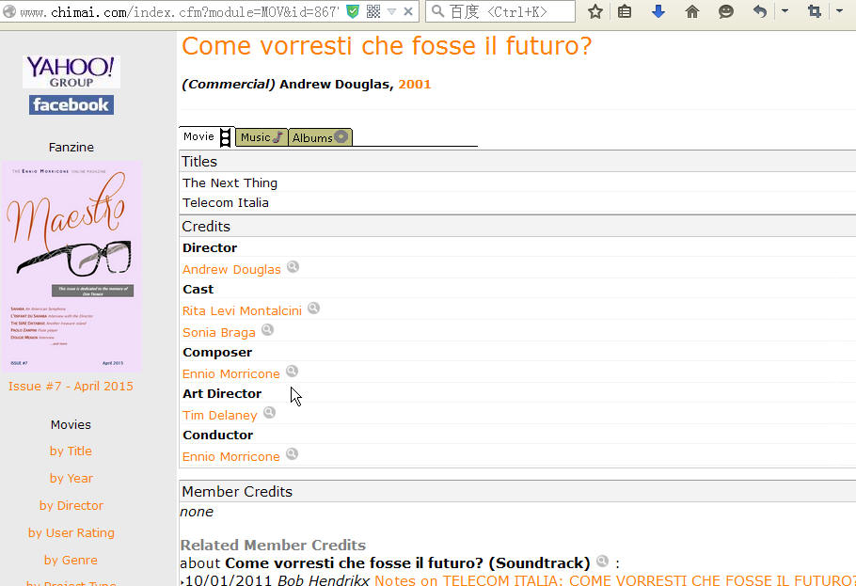Switch to the Albums tab
This screenshot has height=586, width=856.
[320, 137]
